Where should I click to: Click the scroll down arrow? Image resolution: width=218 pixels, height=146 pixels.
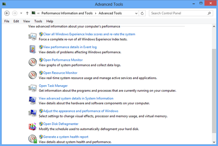tap(214, 142)
